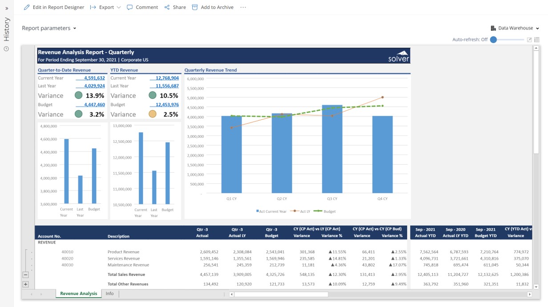Viewport: 548px width, 307px height.
Task: Expand the sidebar with double chevron icon
Action: coord(7,8)
